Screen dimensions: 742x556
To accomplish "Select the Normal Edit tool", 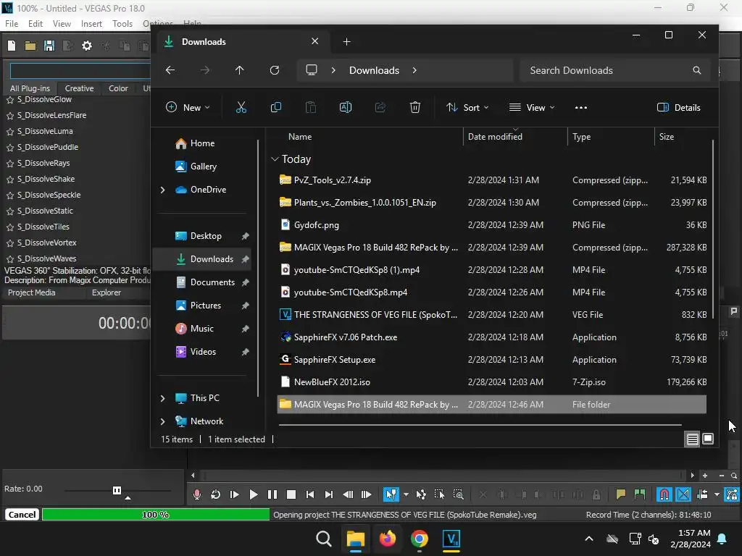I will click(x=391, y=494).
